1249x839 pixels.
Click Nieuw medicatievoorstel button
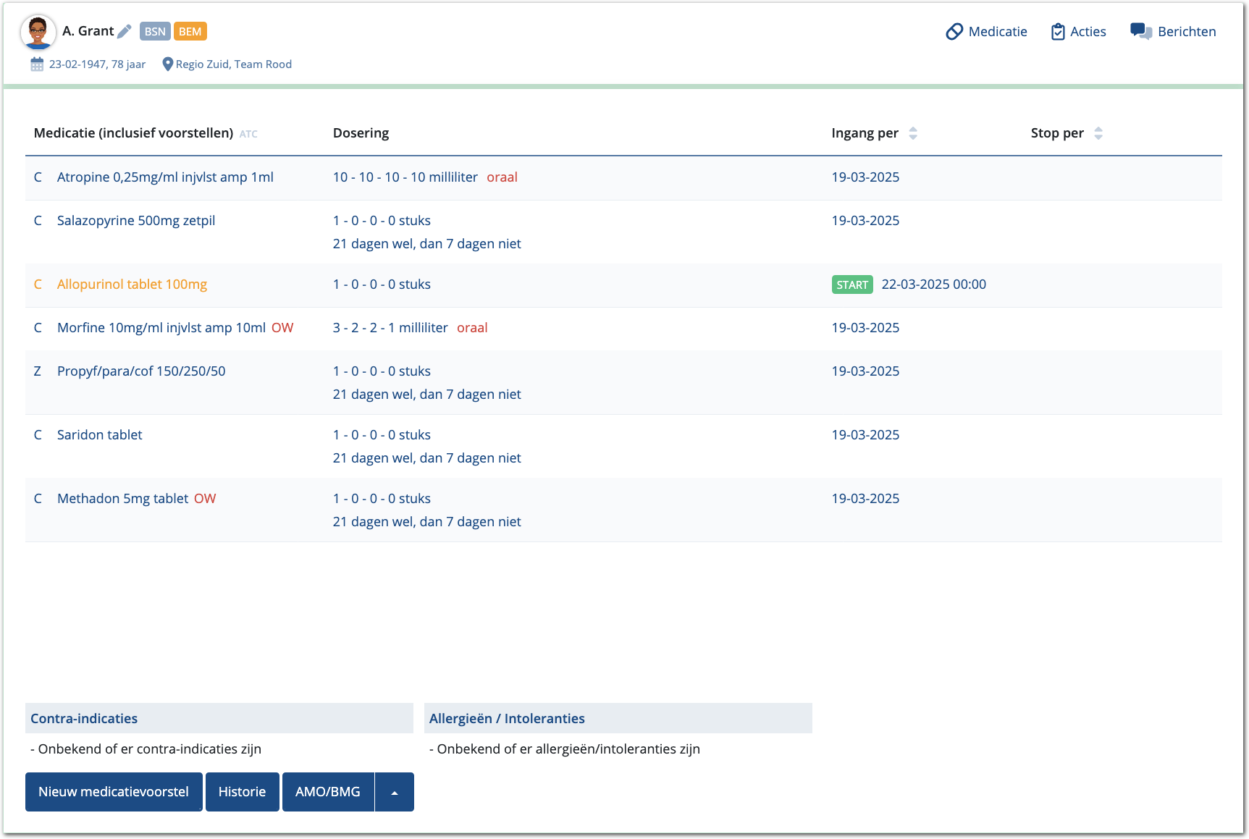[114, 792]
